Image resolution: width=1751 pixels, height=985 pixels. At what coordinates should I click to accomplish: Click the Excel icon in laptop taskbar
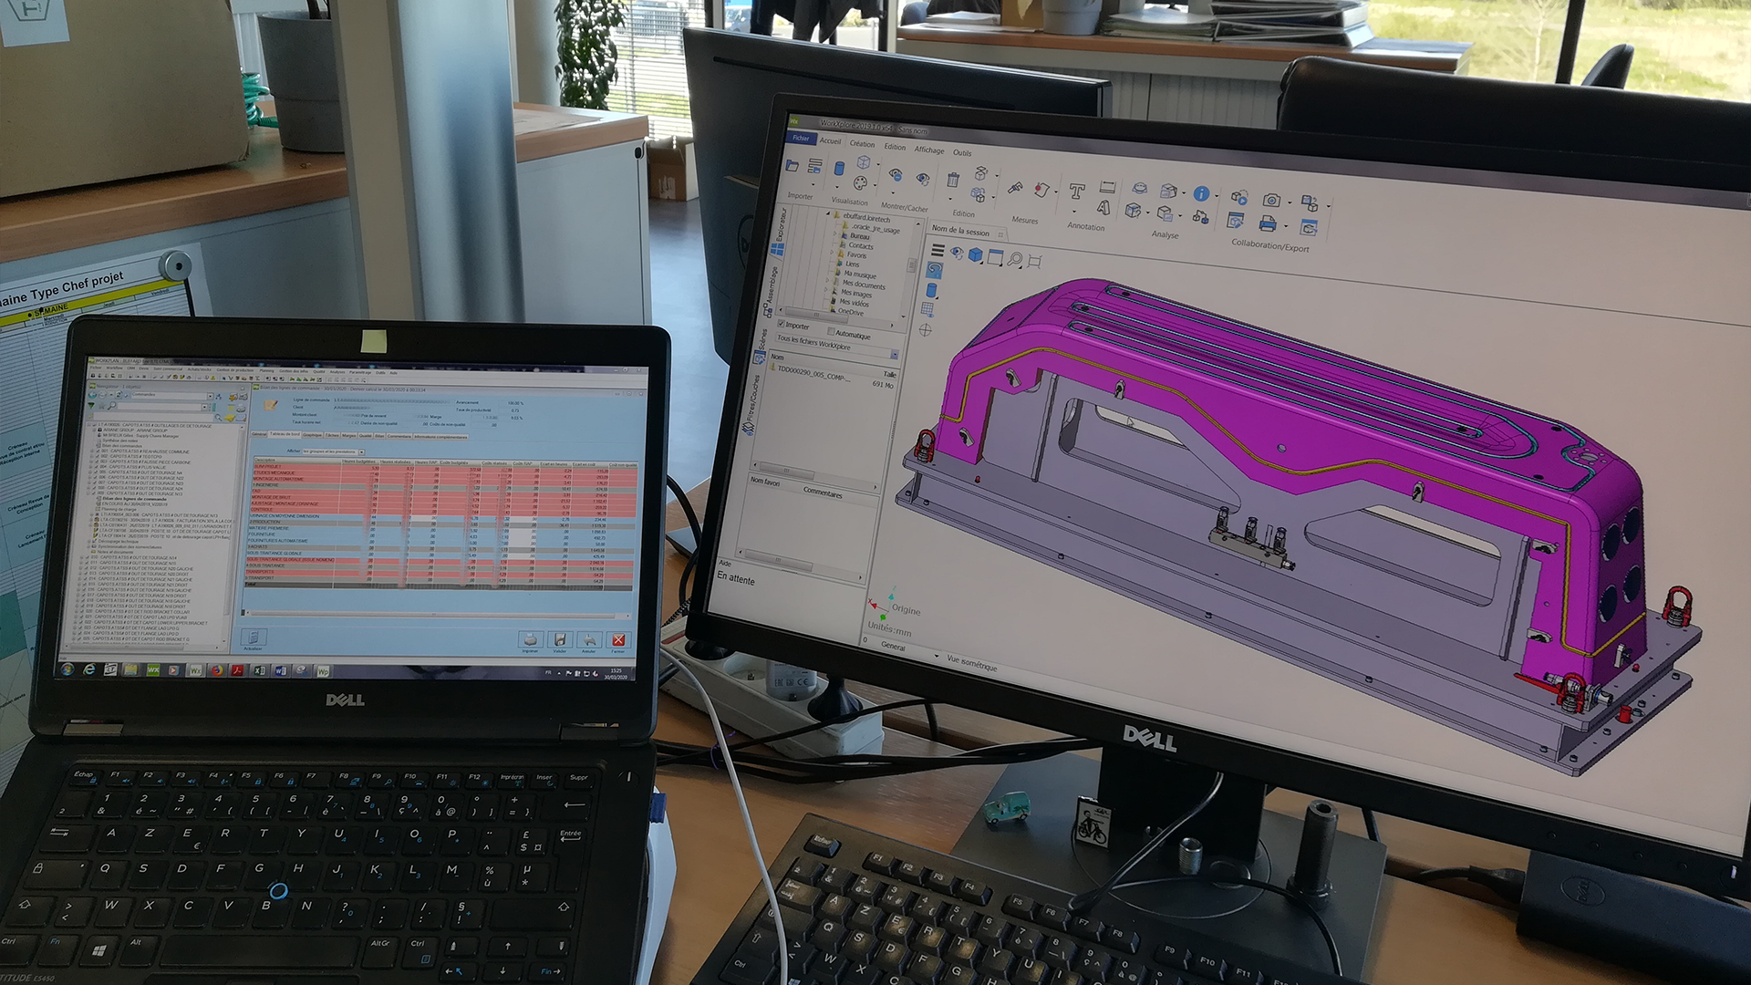(259, 670)
